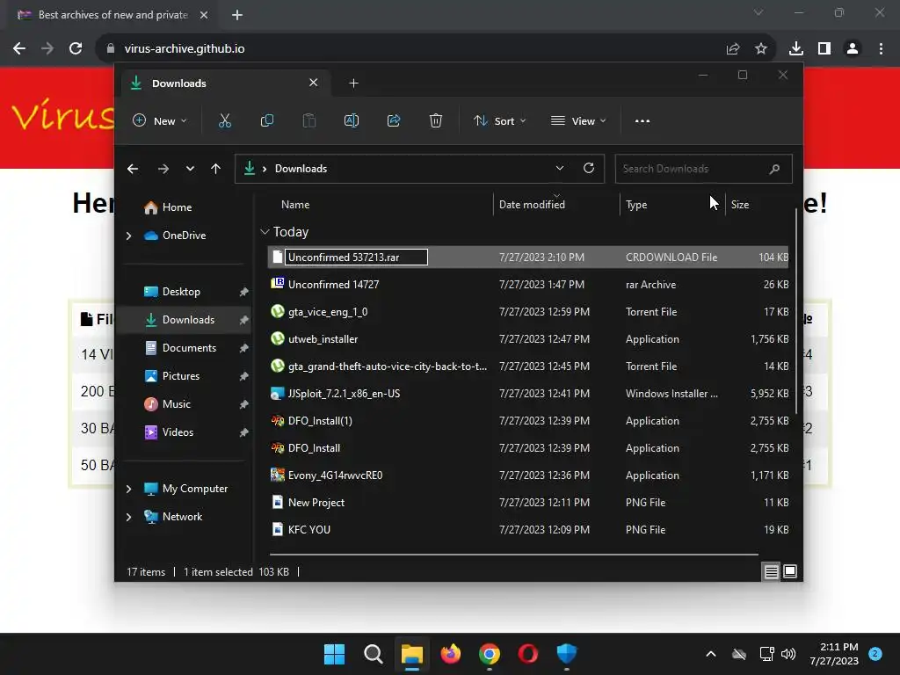Screen dimensions: 900x675
Task: Open Chrome downloads icon
Action: (x=795, y=49)
